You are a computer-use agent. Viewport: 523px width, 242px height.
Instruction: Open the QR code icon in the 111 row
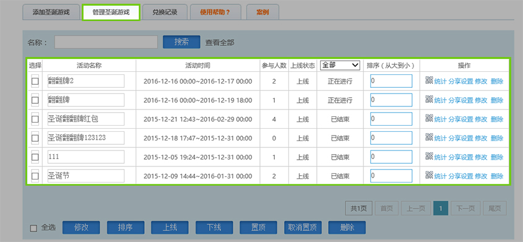(x=429, y=156)
